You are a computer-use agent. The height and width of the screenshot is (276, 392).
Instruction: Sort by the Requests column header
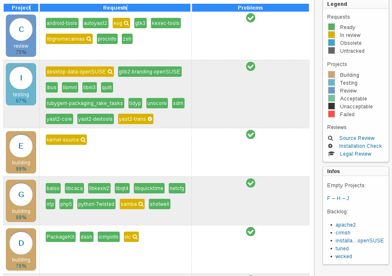(115, 8)
